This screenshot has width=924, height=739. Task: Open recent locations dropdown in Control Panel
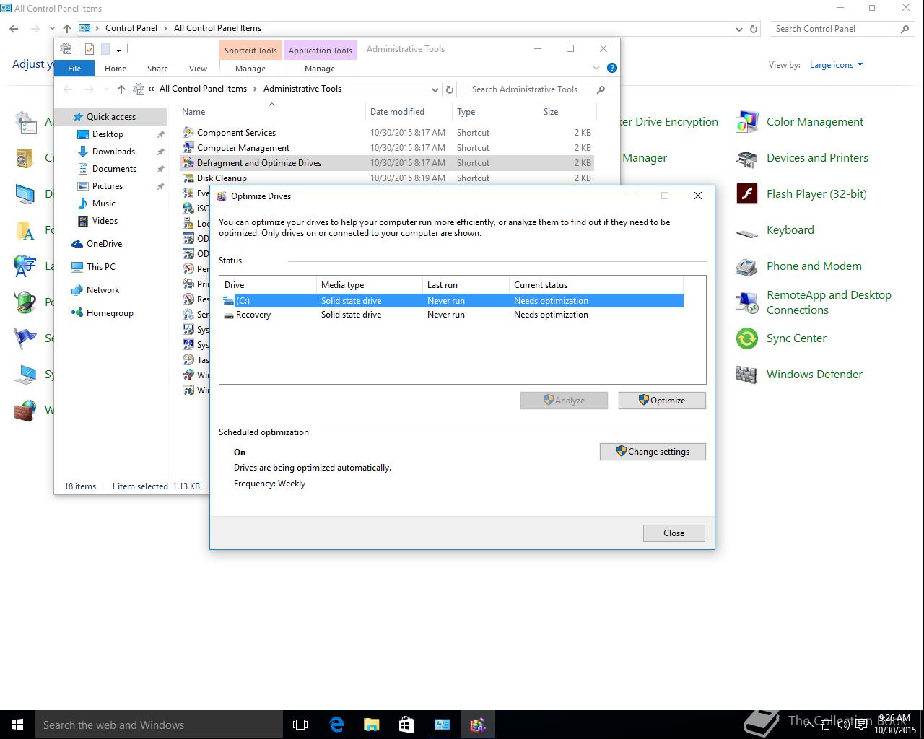52,29
